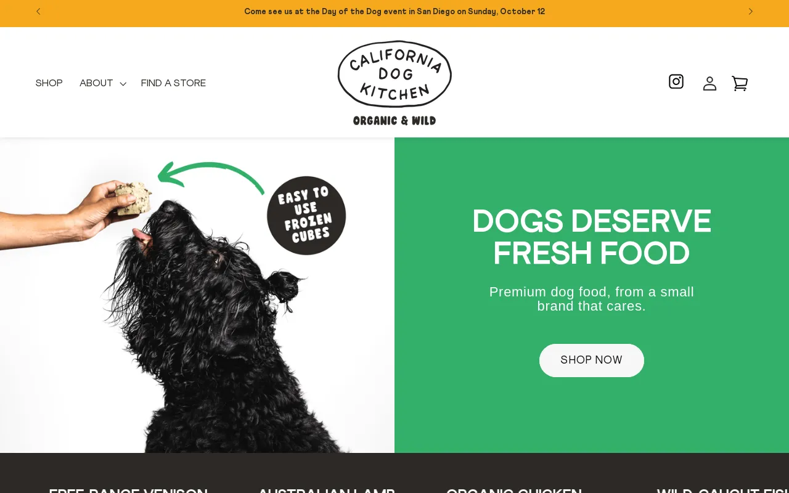The height and width of the screenshot is (493, 789).
Task: Select the Free-Range Venison heading
Action: pyautogui.click(x=128, y=491)
